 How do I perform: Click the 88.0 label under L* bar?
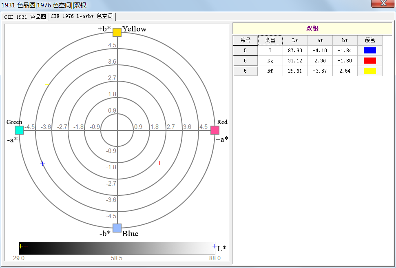click(215, 258)
